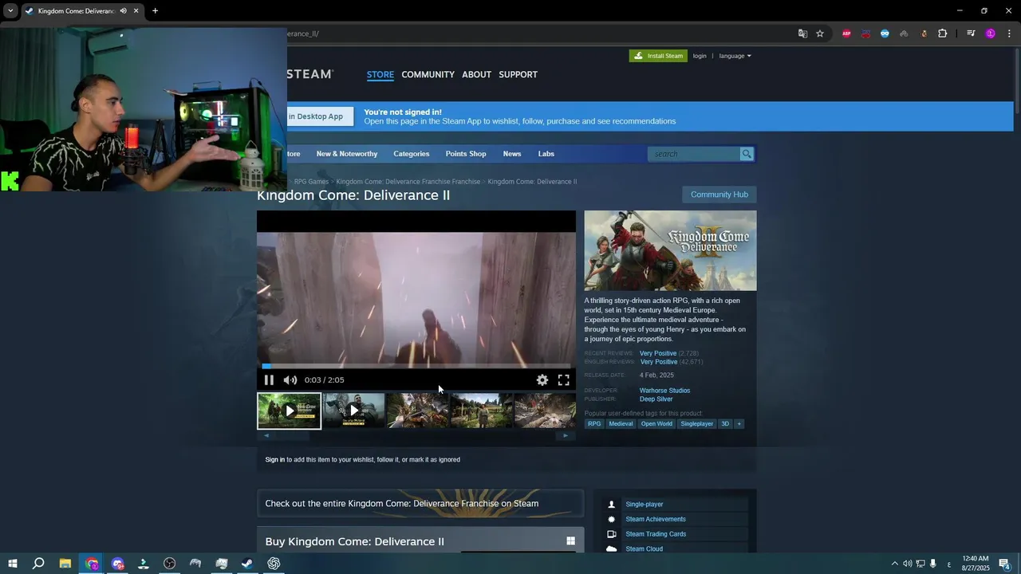Image resolution: width=1021 pixels, height=574 pixels.
Task: Open the Categories menu
Action: coord(412,154)
